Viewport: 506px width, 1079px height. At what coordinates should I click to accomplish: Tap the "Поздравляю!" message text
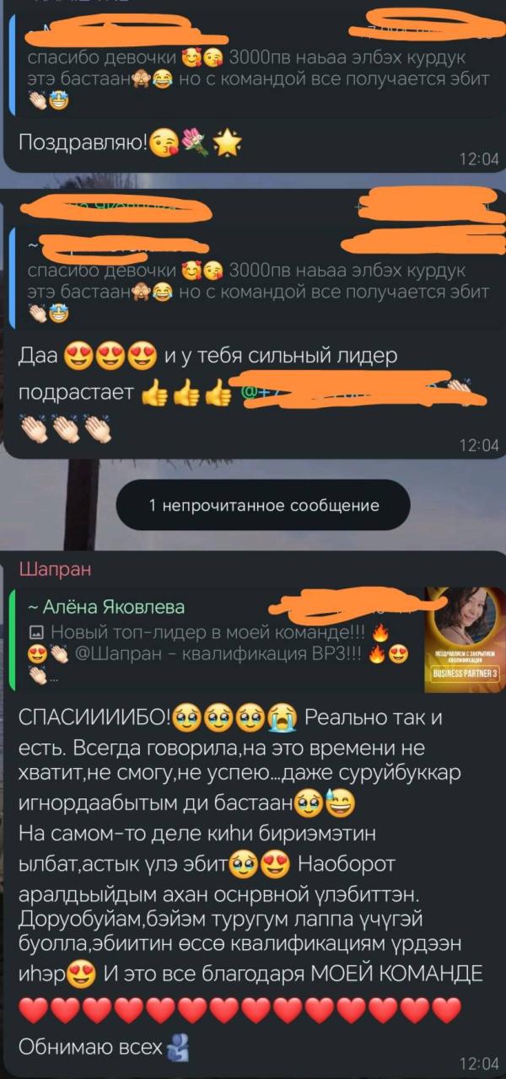[x=83, y=144]
